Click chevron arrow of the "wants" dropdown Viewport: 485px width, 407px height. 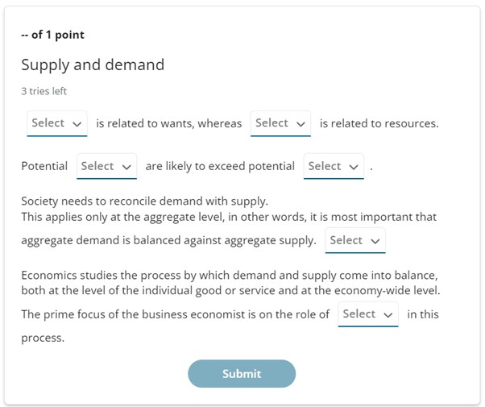tap(77, 124)
